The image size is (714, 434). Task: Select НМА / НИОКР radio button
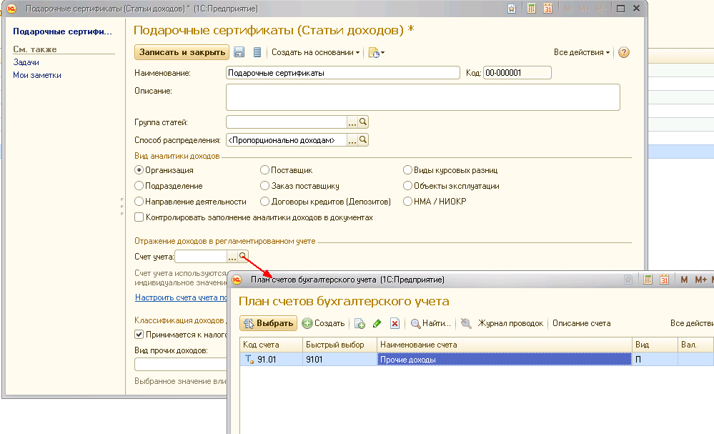407,202
